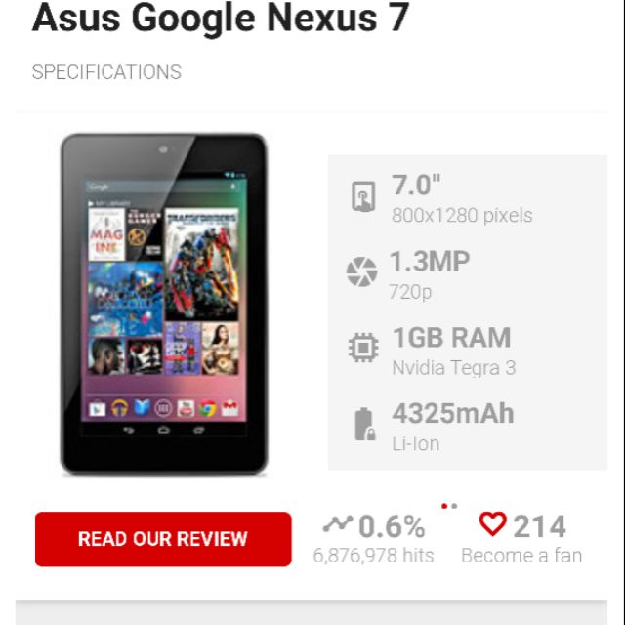Click the Asus Google Nexus 7 title

pyautogui.click(x=221, y=18)
